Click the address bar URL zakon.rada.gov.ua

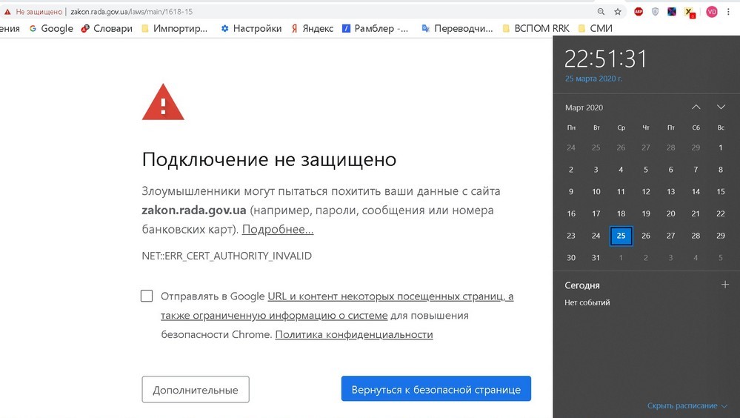point(132,12)
